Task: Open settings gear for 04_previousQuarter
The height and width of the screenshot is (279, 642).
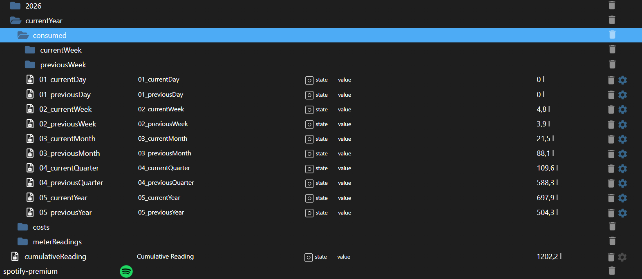Action: 622,183
